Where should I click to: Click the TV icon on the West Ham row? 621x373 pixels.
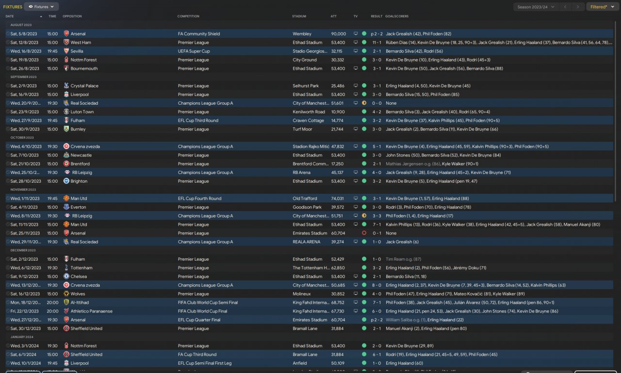click(x=356, y=43)
